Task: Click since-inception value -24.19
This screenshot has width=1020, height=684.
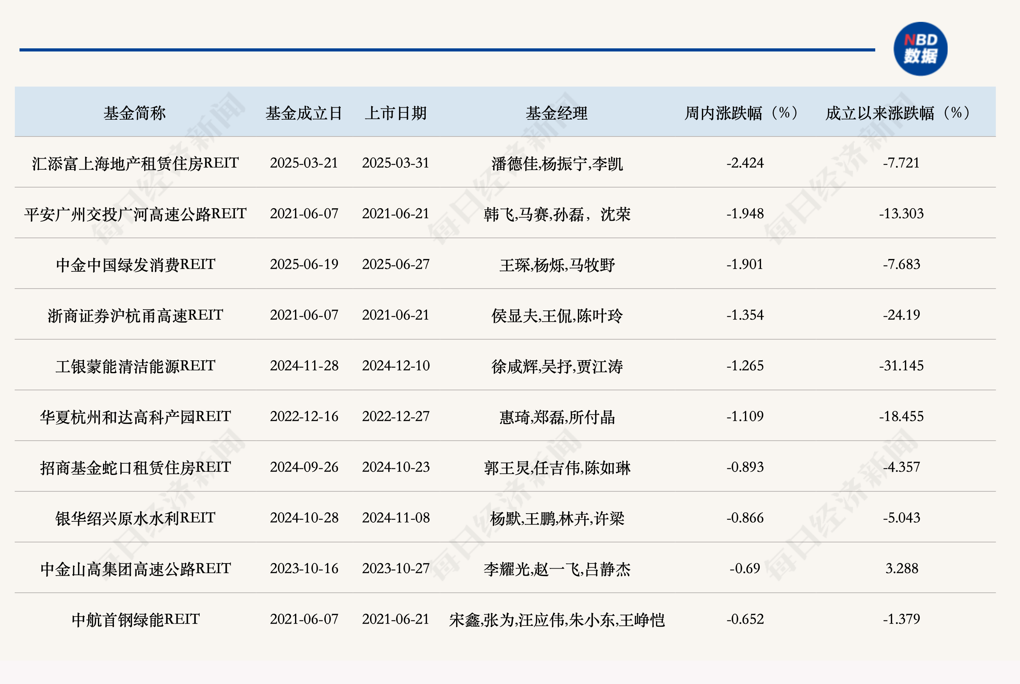Action: (x=901, y=315)
